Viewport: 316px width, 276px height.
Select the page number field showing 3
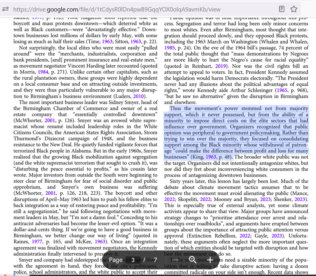133,260
